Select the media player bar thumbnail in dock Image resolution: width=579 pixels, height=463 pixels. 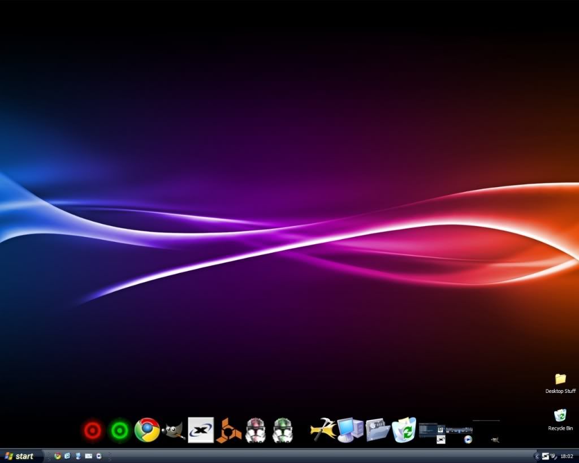tap(459, 430)
